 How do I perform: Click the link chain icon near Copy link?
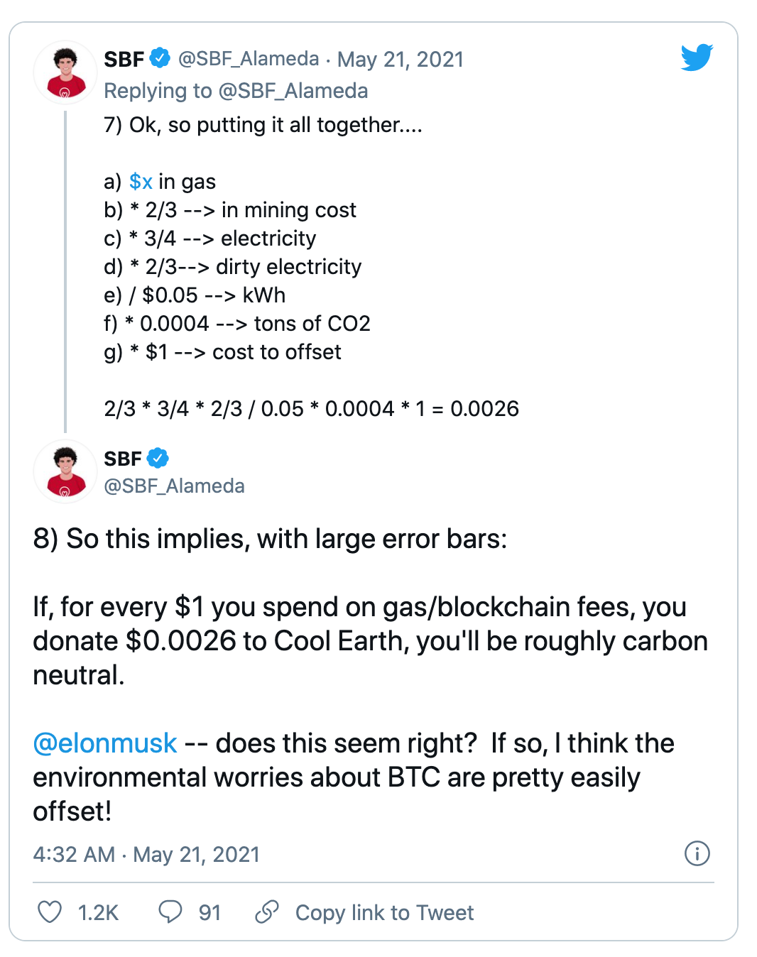click(x=267, y=912)
